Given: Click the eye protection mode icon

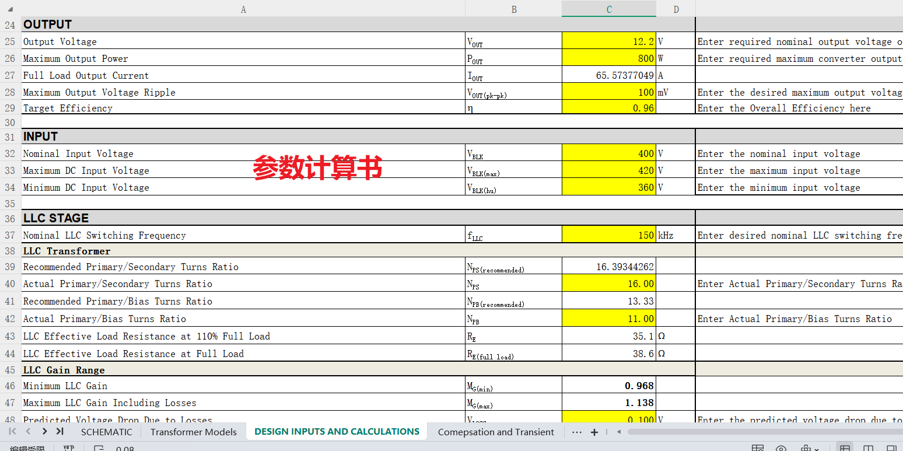Looking at the screenshot, I should coord(781,448).
